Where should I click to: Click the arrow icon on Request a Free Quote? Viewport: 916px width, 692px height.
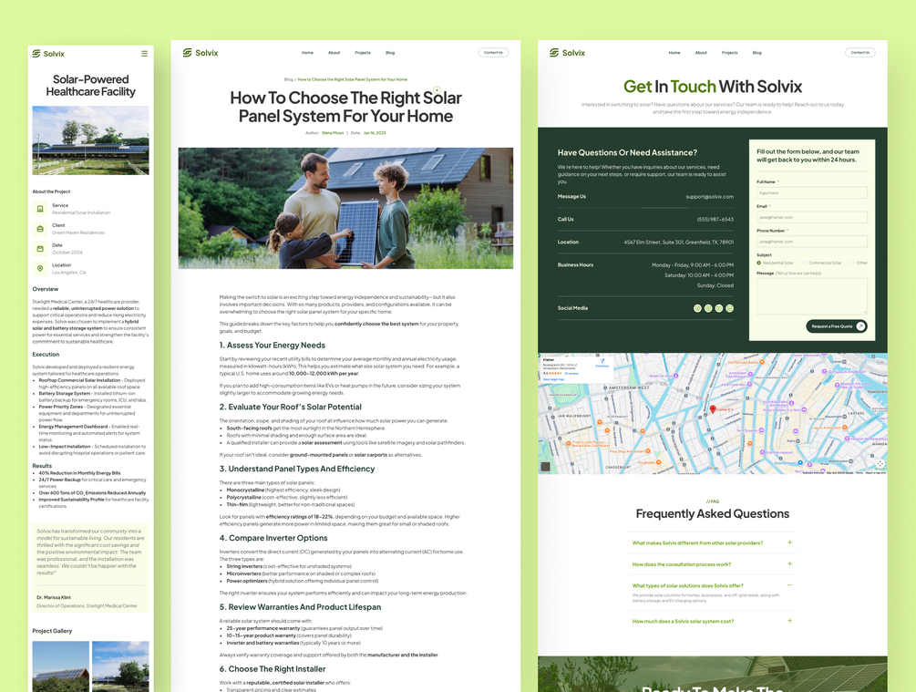click(860, 326)
